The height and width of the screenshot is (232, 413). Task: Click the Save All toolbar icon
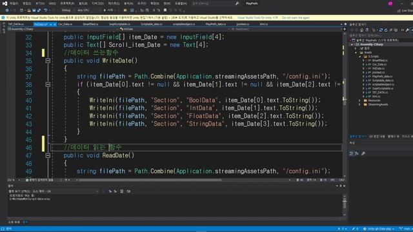pyautogui.click(x=39, y=10)
